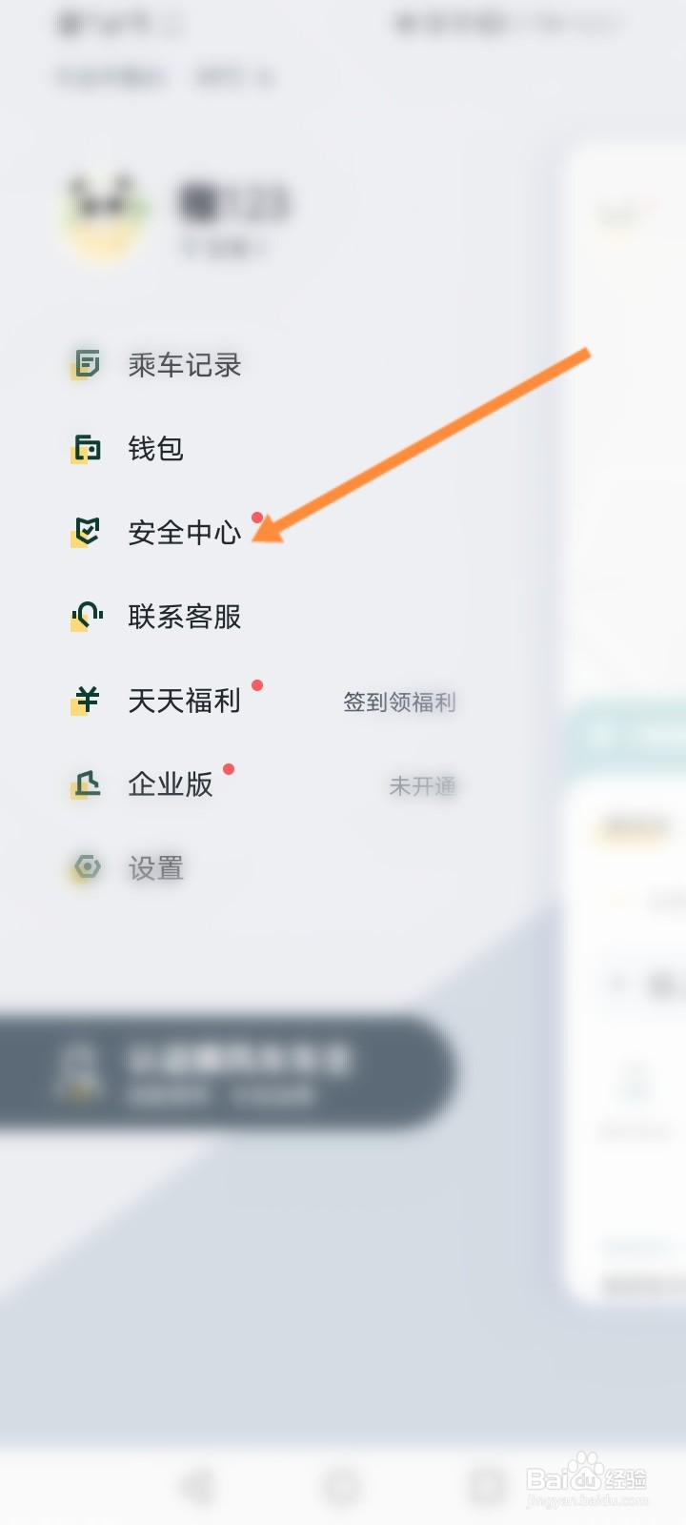Tap the back navigation icon at bottom
Image resolution: width=686 pixels, height=1525 pixels.
(x=197, y=1486)
